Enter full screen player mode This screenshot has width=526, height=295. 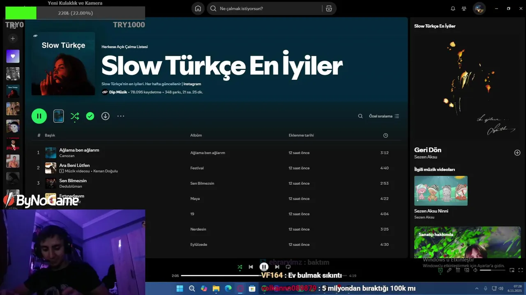(x=521, y=270)
